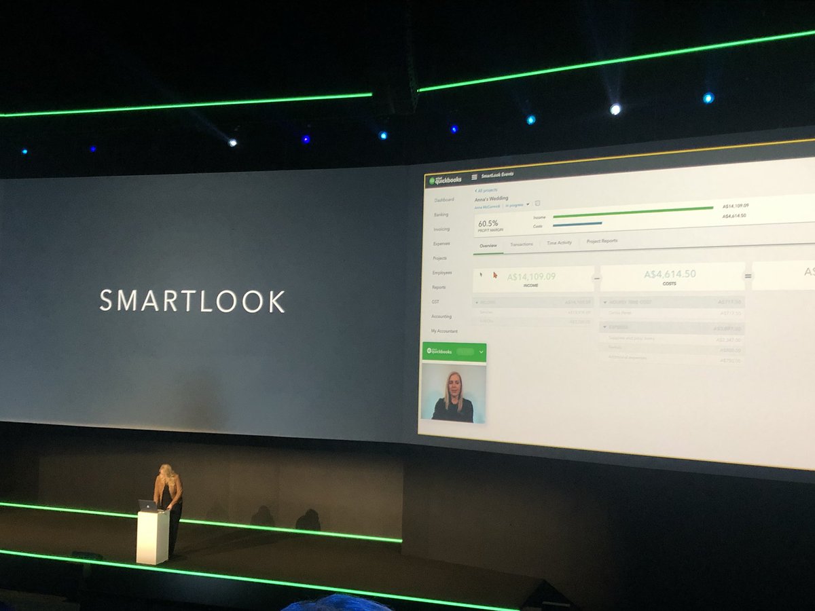815x611 pixels.
Task: Switch to the Time Activity tab
Action: click(560, 242)
